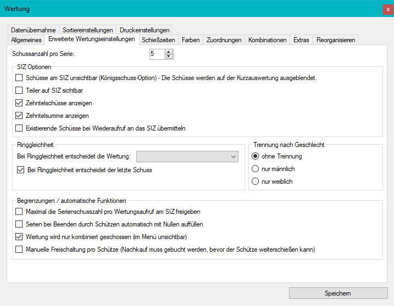Close the Wertung window

coord(388,9)
